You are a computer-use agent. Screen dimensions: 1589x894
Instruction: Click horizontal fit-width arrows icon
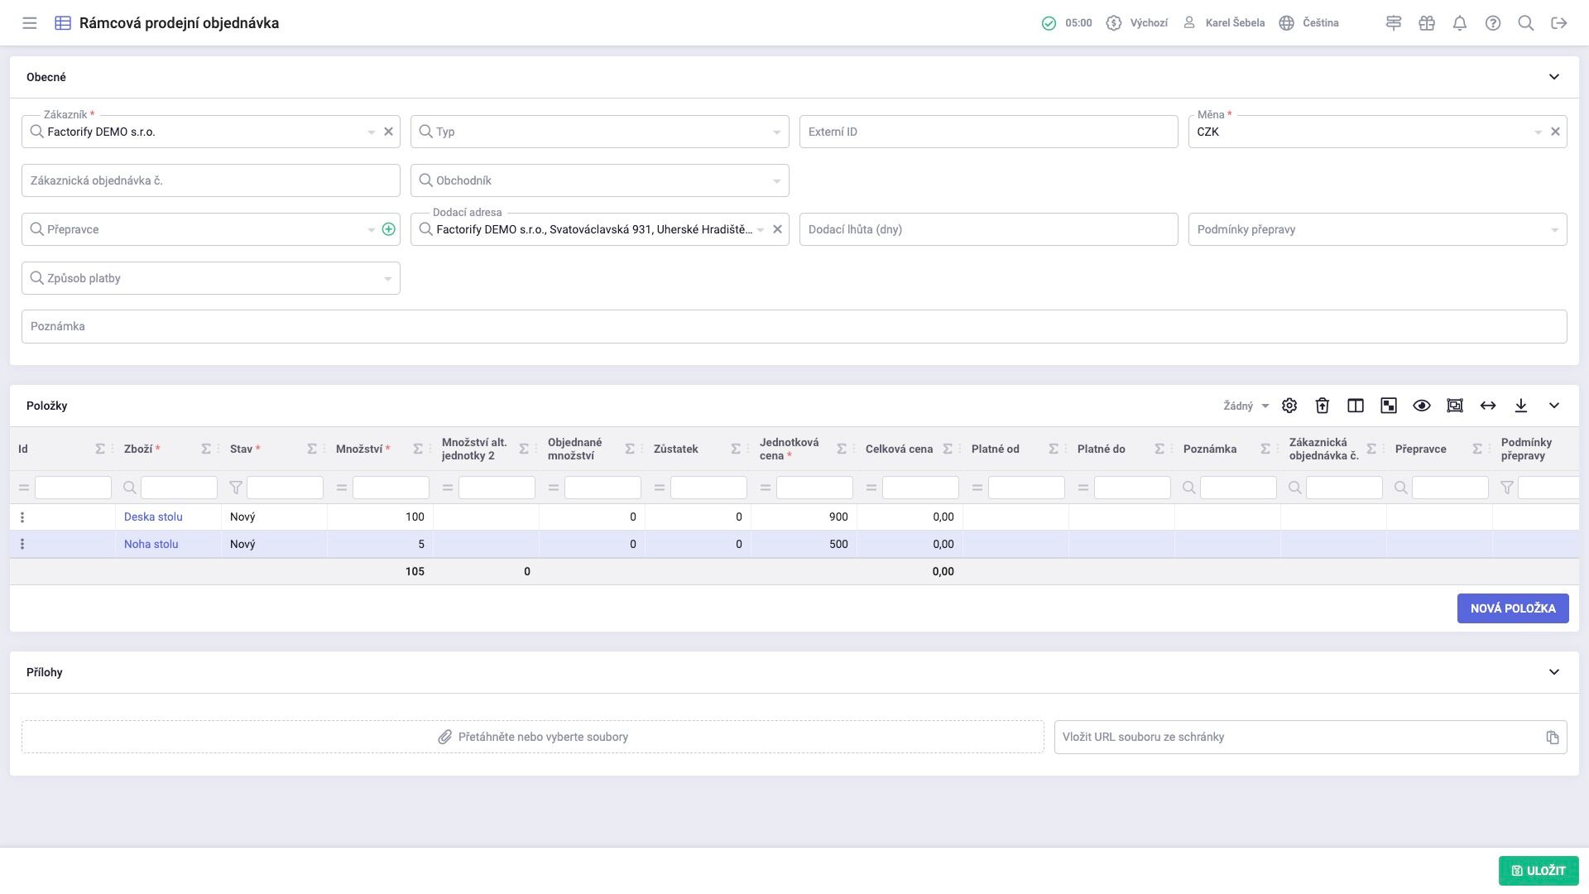1488,406
